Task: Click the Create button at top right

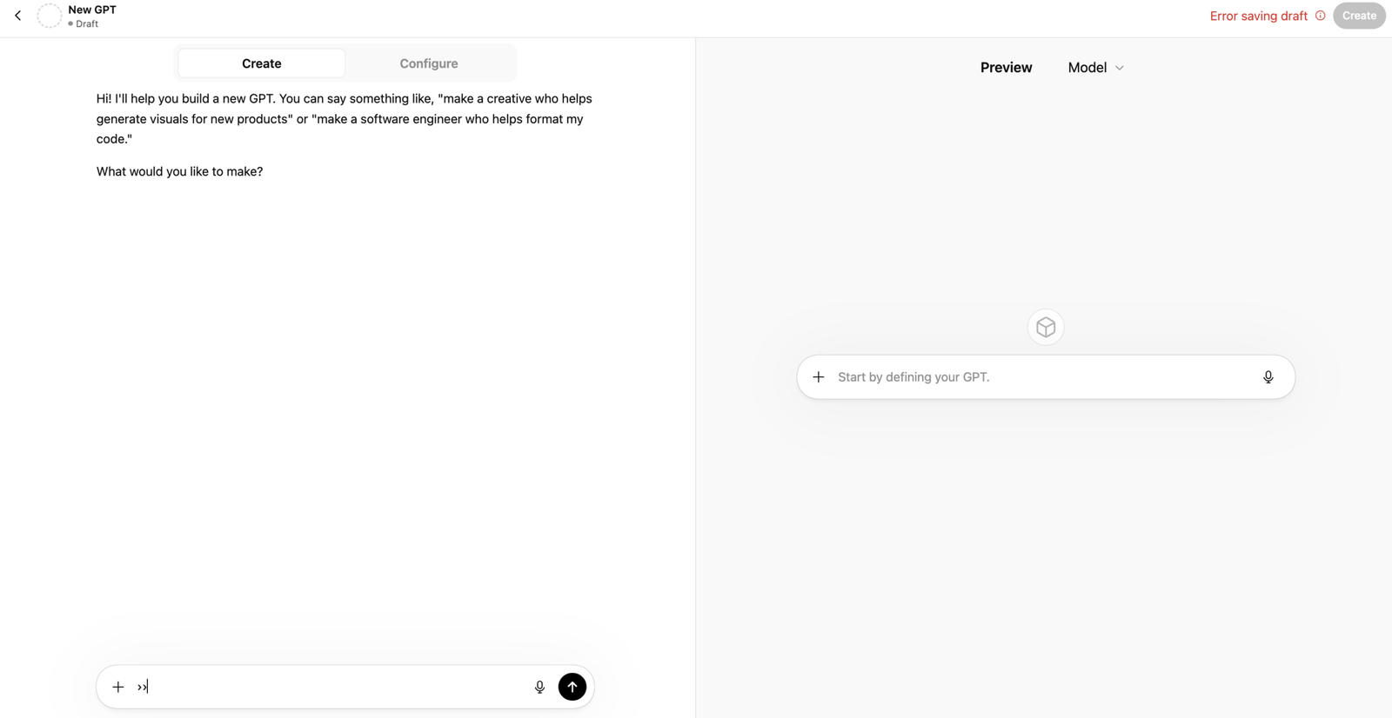Action: point(1359,16)
